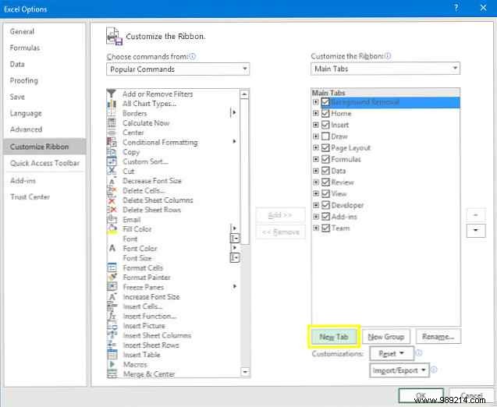Click the All Chart Types icon
Viewport: 497px width, 407px height.
click(x=112, y=104)
